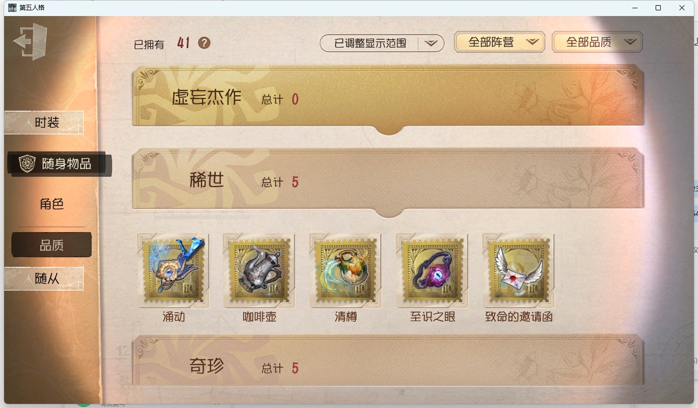Screen dimensions: 698x408
Task: Select the 随身物品 tab
Action: tap(59, 164)
